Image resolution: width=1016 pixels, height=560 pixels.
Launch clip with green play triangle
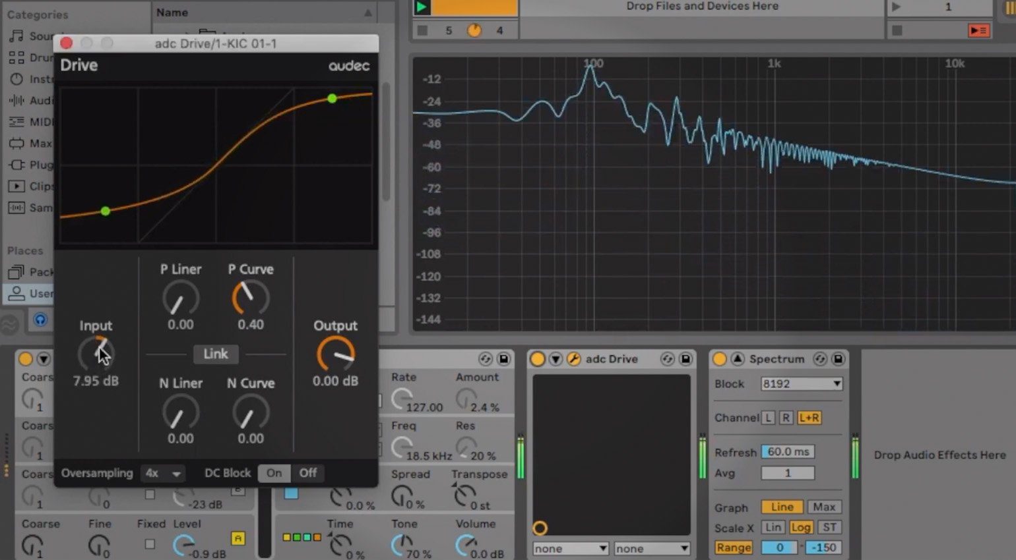(x=422, y=7)
